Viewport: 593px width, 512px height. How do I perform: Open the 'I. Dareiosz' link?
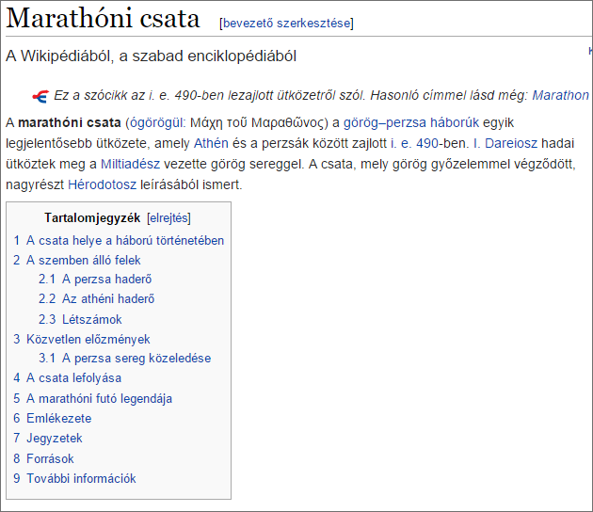pyautogui.click(x=505, y=143)
